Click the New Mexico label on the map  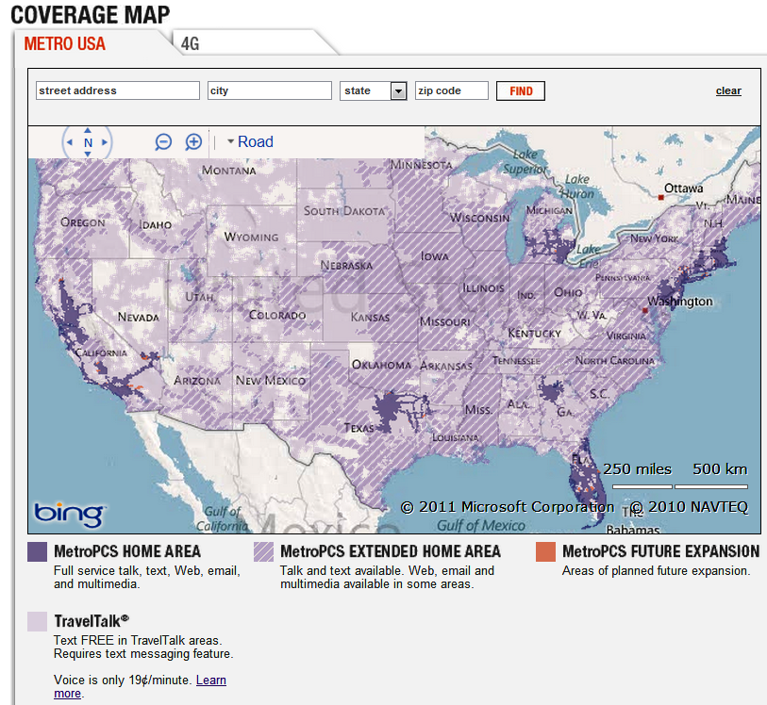271,381
